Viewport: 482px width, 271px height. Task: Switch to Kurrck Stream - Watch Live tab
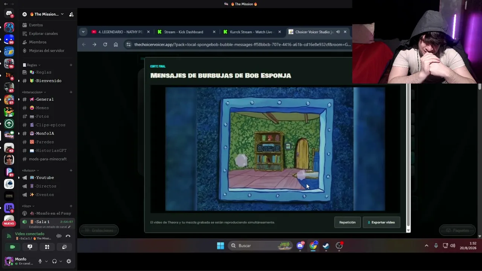point(252,32)
